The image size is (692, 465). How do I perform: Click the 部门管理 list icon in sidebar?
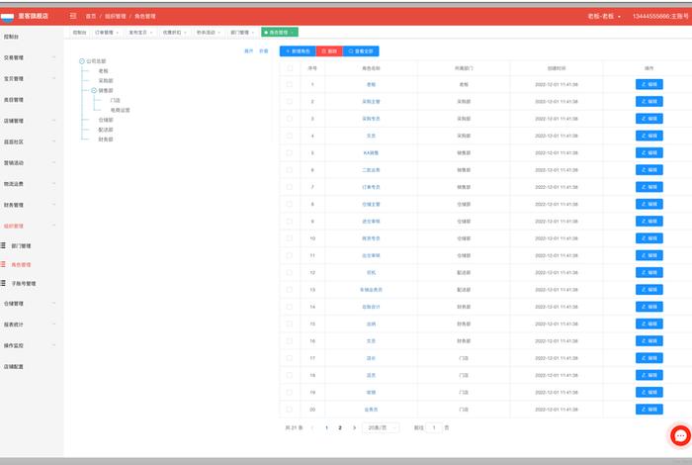click(5, 245)
